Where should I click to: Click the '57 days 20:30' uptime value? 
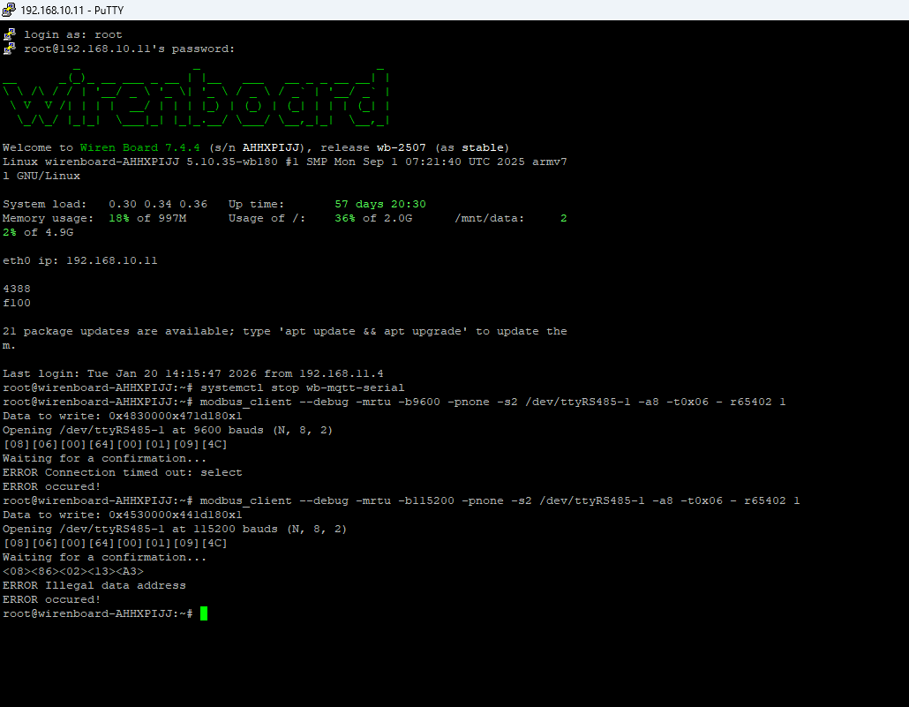[x=380, y=204]
